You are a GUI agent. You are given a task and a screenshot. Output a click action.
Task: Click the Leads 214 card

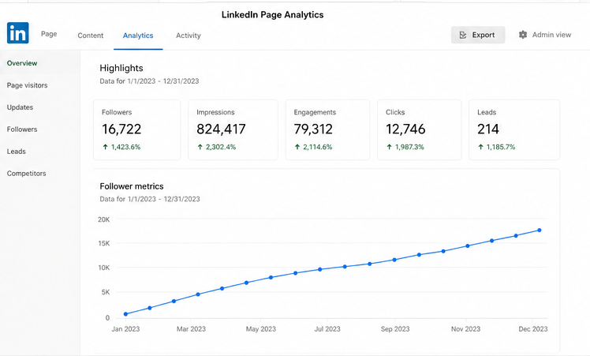pos(514,130)
